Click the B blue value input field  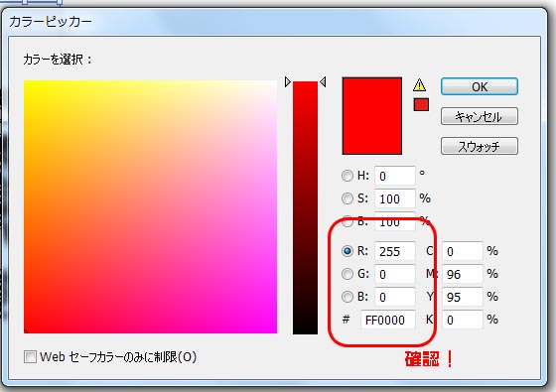tap(395, 297)
